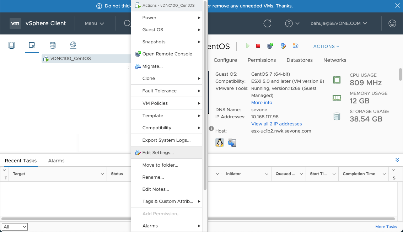Screen dimensions: 403x232
Task: Open bahuja@SEVONE.COM user dropdown
Action: tap(339, 23)
